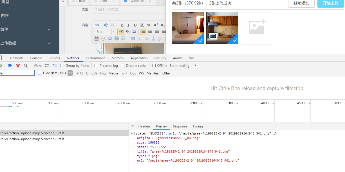Click the 继续添加 button
The width and height of the screenshot is (345, 172).
(301, 3)
